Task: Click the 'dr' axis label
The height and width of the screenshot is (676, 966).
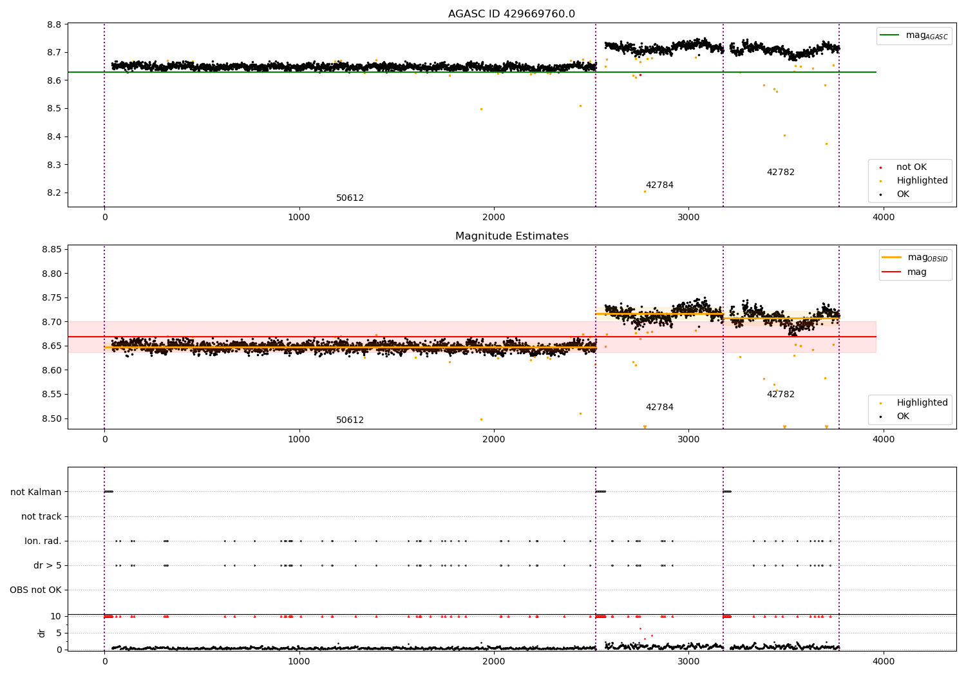Action: click(x=42, y=633)
